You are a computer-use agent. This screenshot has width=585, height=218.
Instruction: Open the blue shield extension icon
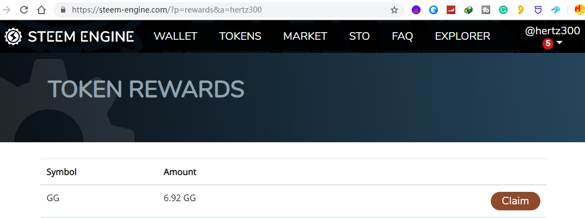(x=538, y=10)
